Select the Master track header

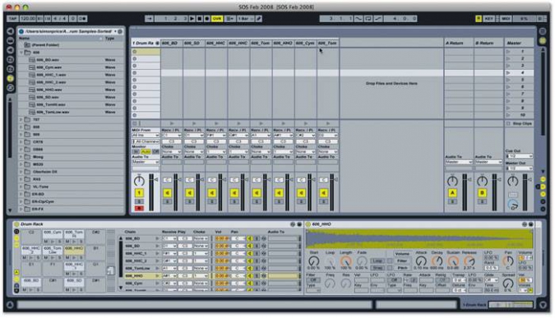tap(519, 43)
